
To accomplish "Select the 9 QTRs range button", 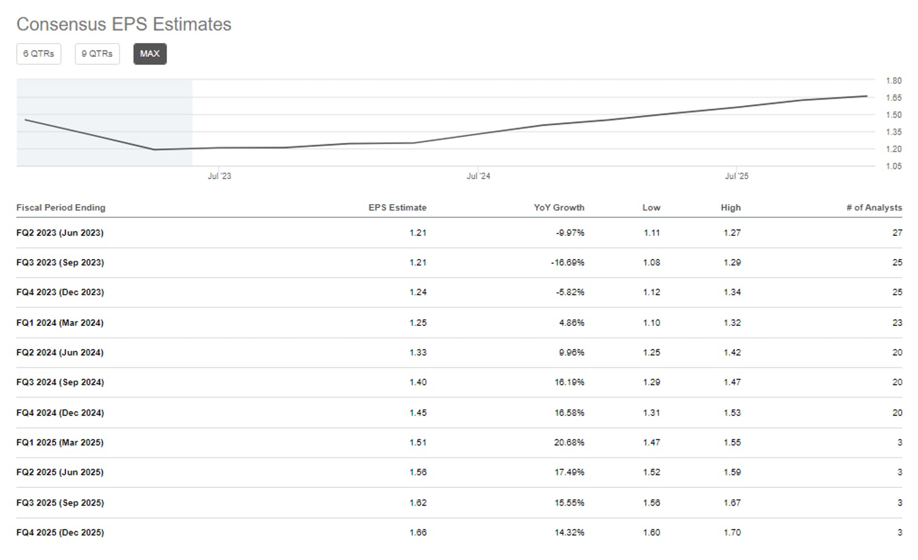I will click(97, 54).
